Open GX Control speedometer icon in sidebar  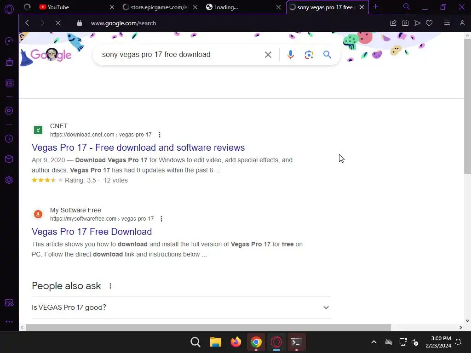[x=9, y=41]
